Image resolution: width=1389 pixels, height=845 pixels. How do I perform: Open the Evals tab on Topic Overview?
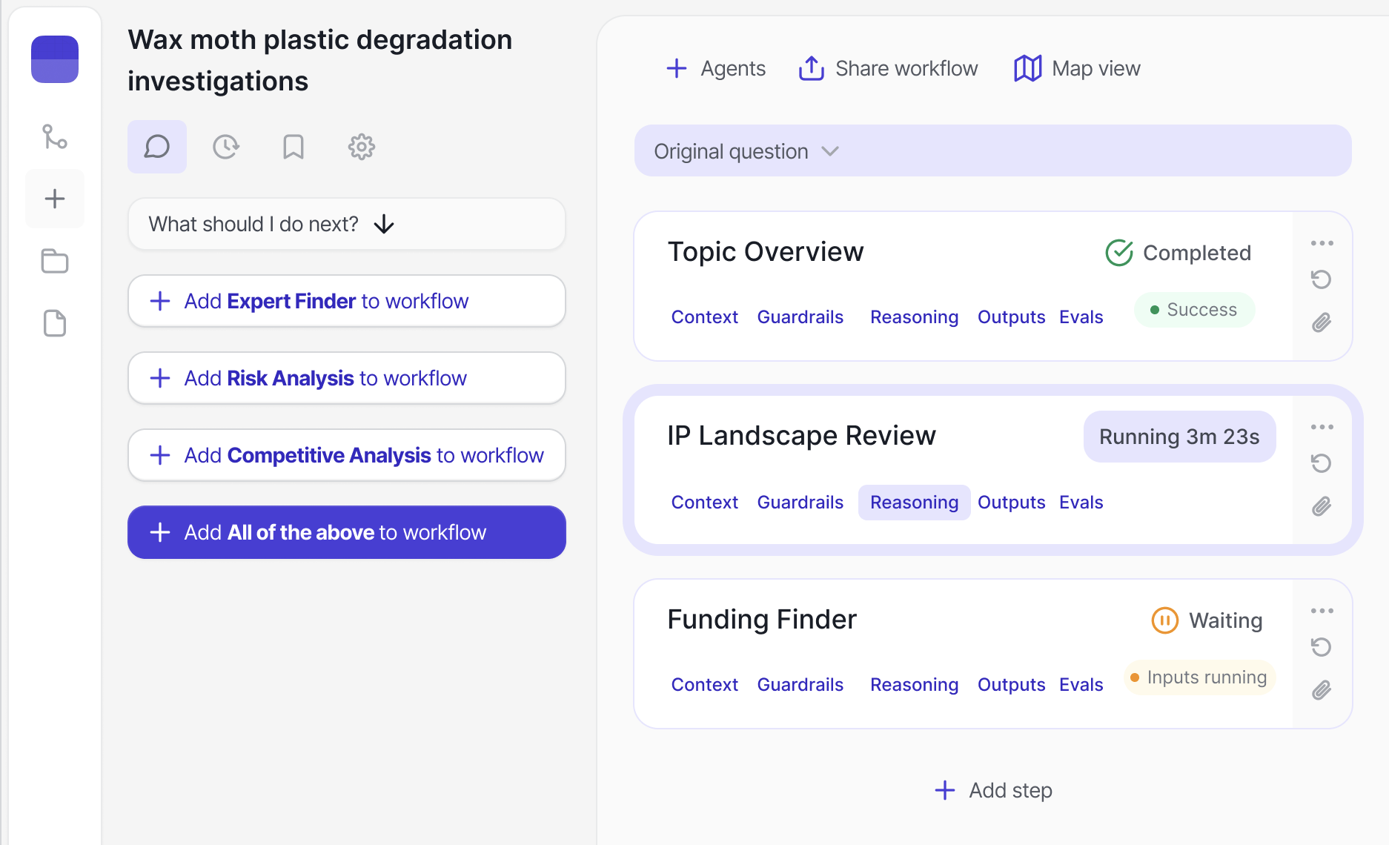click(1081, 317)
